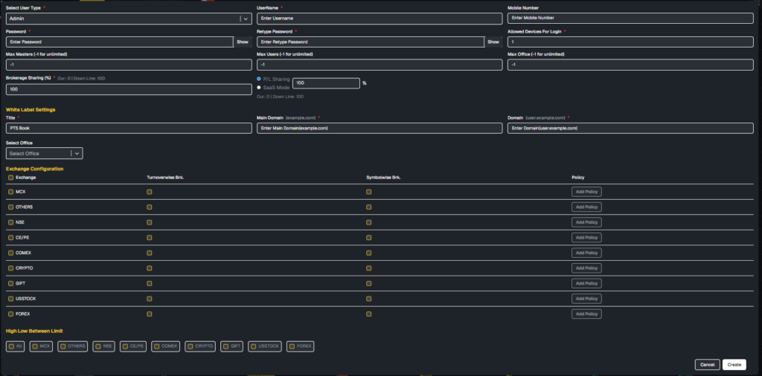Click the Brokerage Sharing percentage field
Image resolution: width=762 pixels, height=376 pixels.
click(128, 89)
